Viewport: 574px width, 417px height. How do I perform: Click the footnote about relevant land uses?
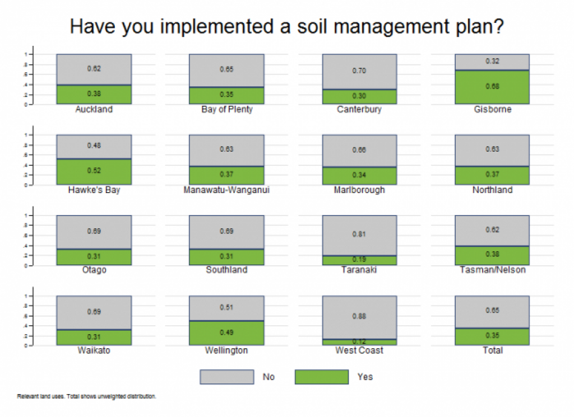(x=86, y=396)
